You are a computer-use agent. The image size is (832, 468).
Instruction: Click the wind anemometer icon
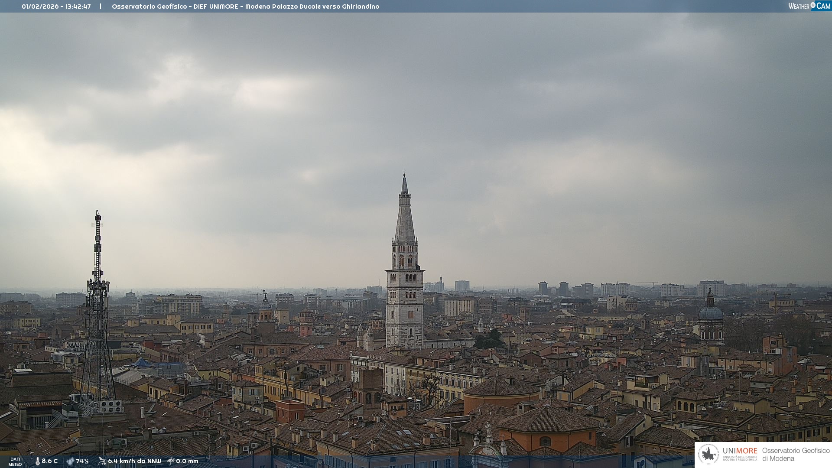(102, 461)
